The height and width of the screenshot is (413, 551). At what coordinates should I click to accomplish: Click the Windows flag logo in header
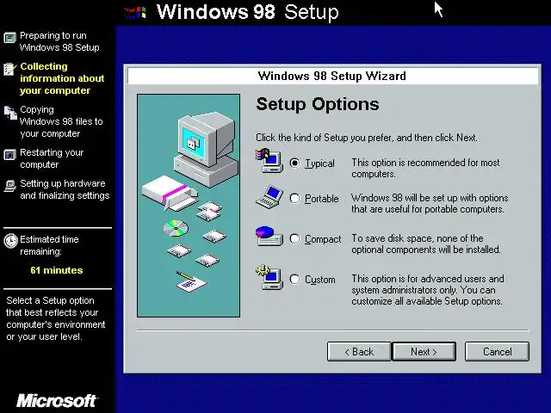click(x=135, y=13)
